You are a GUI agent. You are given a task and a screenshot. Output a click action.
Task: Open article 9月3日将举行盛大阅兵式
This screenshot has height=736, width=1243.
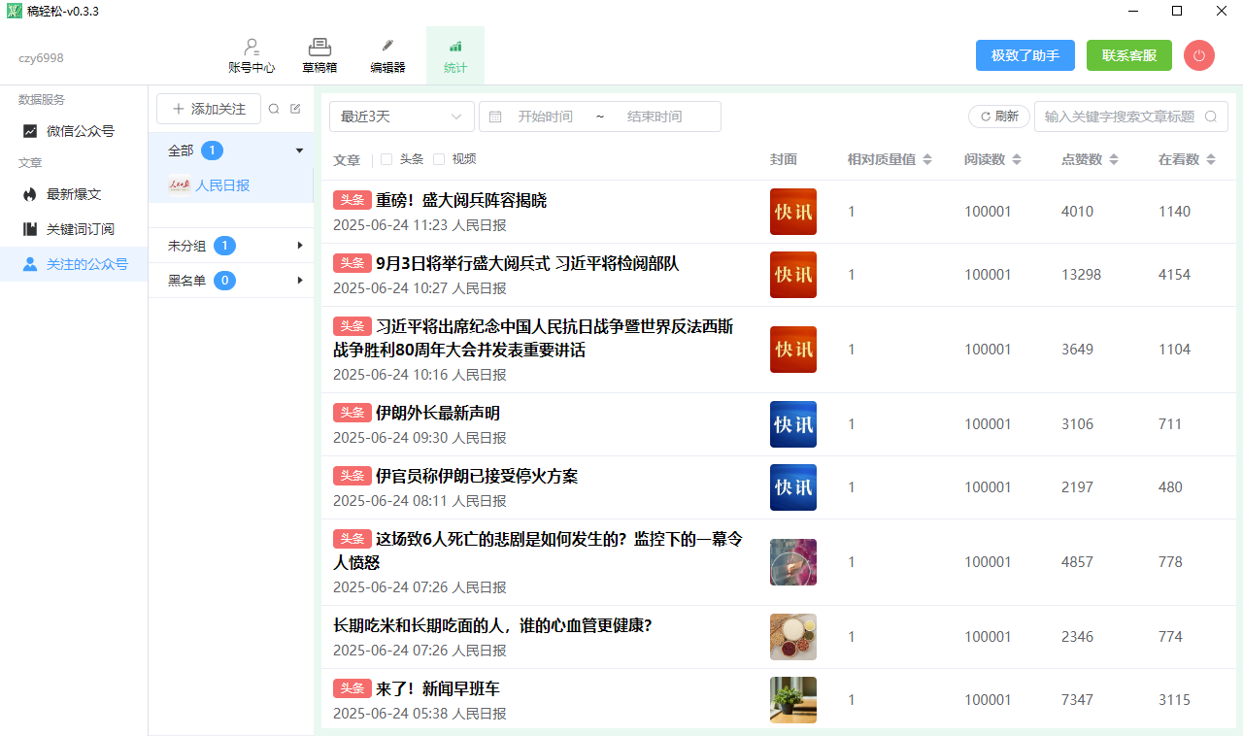click(x=527, y=263)
